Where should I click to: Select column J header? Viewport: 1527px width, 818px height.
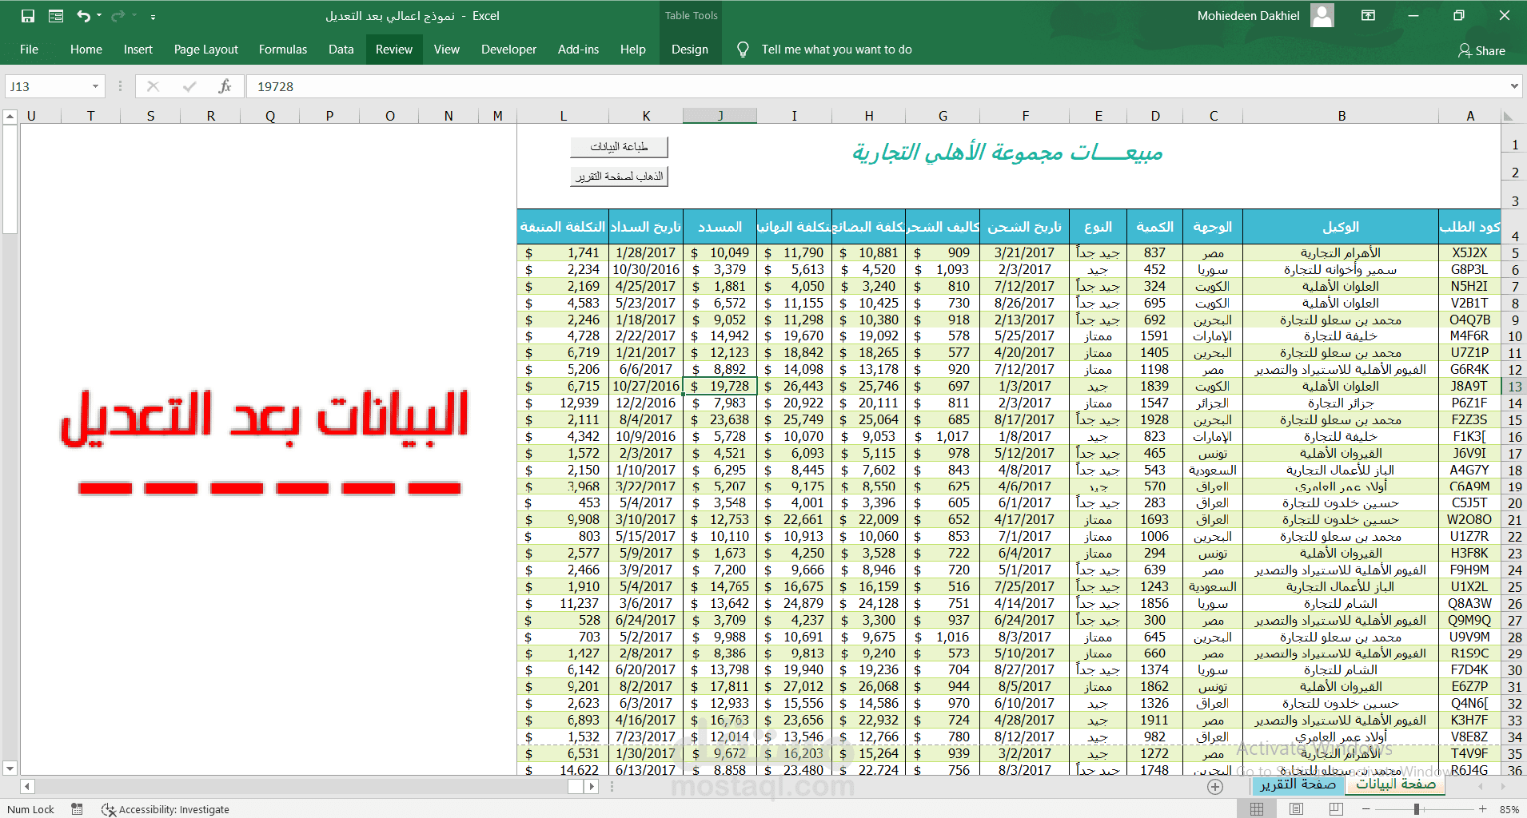tap(720, 116)
